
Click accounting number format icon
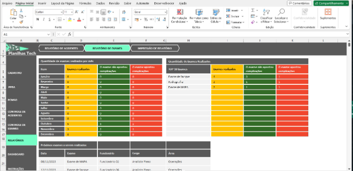point(136,20)
